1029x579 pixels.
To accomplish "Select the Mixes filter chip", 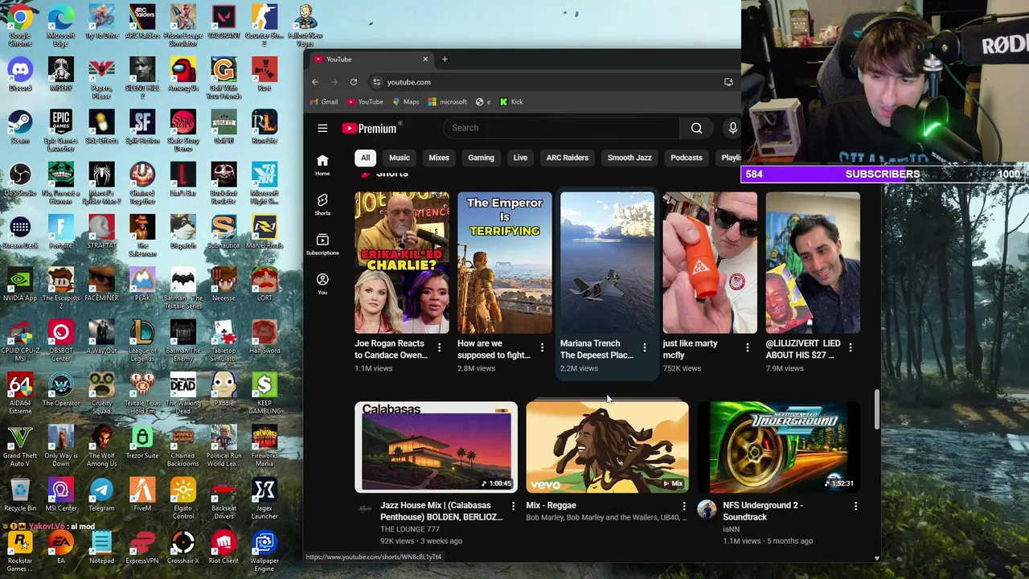I will 439,158.
